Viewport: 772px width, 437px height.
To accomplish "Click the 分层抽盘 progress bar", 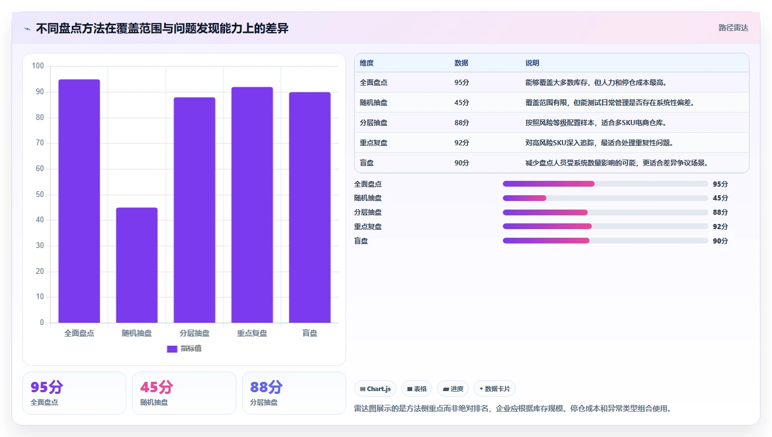I will coord(605,212).
